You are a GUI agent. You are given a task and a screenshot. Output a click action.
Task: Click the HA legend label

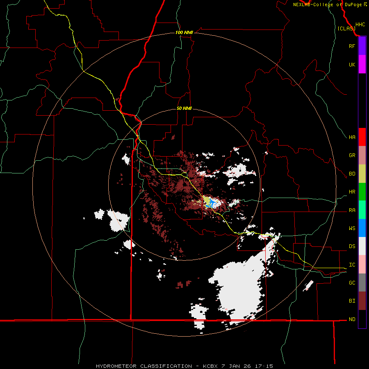(x=352, y=137)
